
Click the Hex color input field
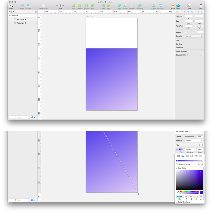point(180,196)
